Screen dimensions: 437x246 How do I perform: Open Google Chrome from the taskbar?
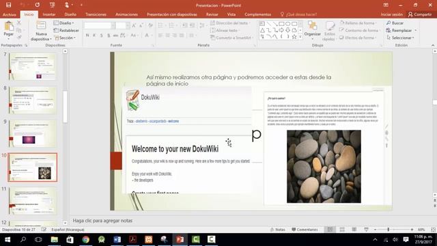click(85, 239)
